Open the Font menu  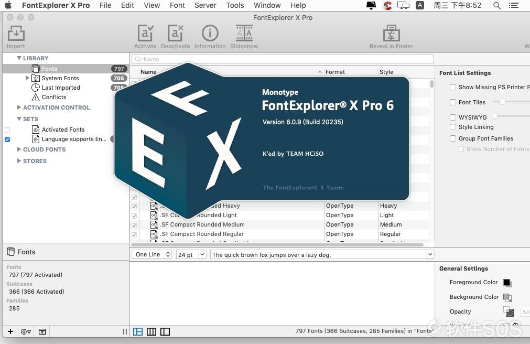tap(177, 5)
